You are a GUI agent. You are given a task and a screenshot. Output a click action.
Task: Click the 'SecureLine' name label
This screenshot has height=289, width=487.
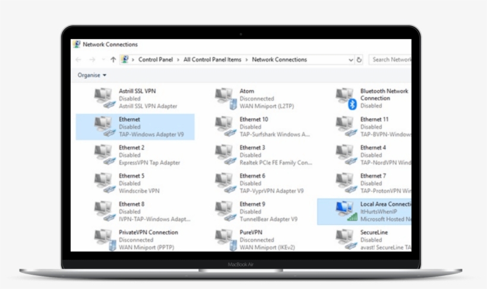point(374,232)
